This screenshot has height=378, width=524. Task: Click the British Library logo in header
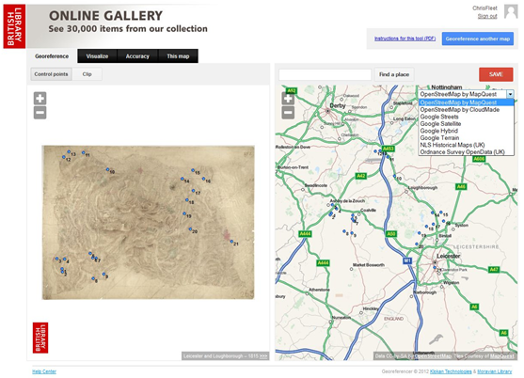(14, 26)
